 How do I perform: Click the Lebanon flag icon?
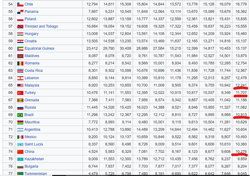click(x=20, y=78)
